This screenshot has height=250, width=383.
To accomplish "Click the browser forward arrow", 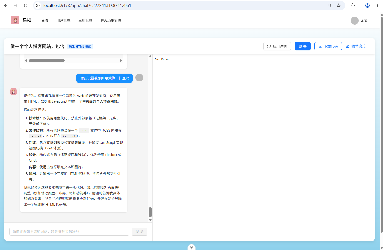I will [16, 6].
